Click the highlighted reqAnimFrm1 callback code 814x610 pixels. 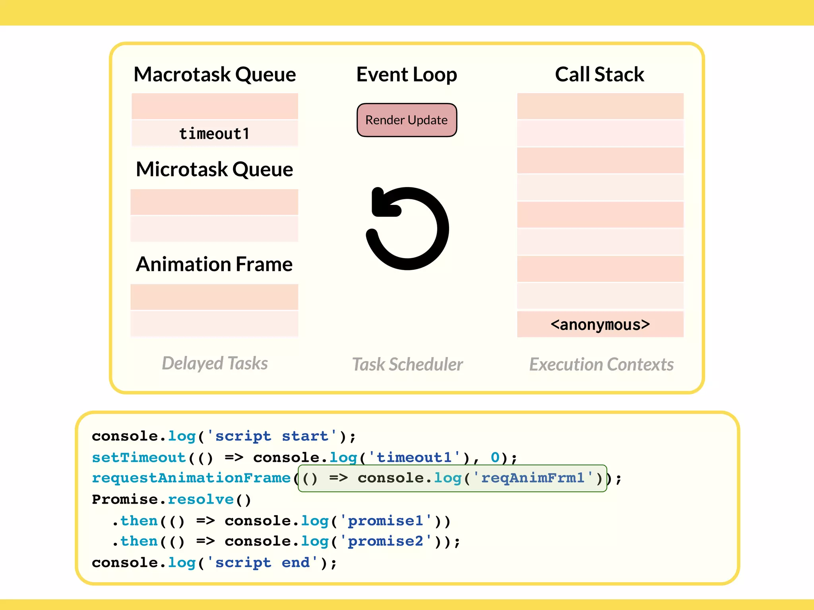452,478
